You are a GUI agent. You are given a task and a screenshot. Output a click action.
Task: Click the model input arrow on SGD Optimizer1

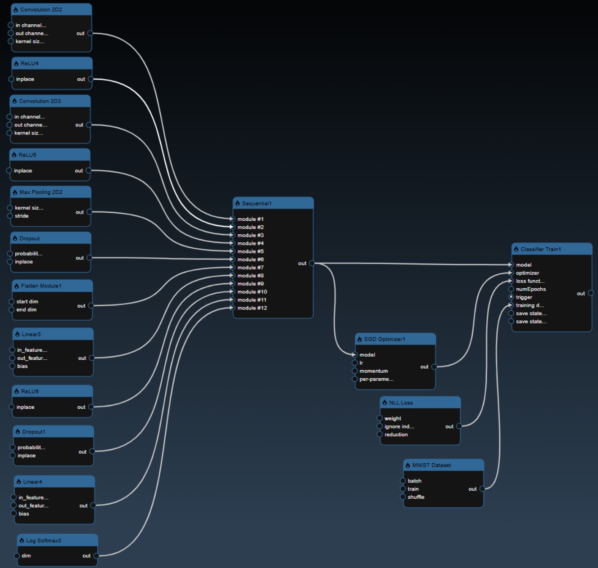click(x=354, y=355)
